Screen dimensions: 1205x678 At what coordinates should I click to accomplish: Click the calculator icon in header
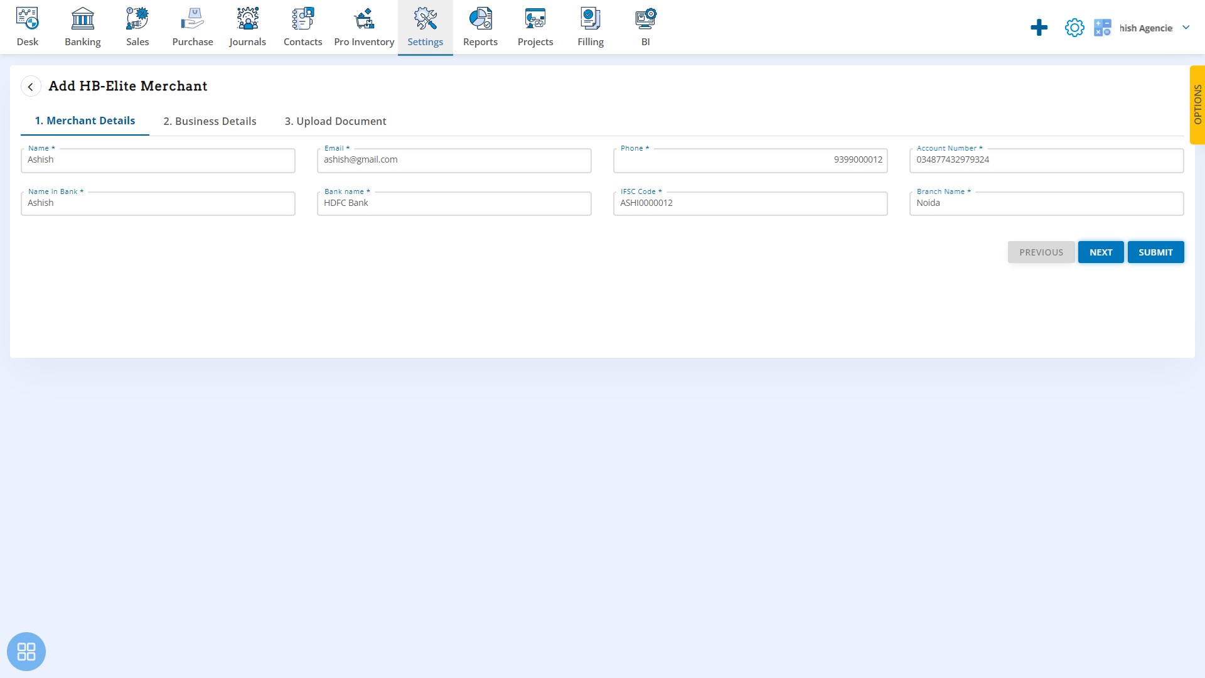(x=1103, y=28)
